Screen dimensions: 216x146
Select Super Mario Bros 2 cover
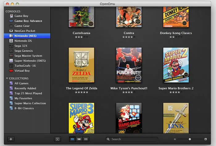[x=176, y=65]
